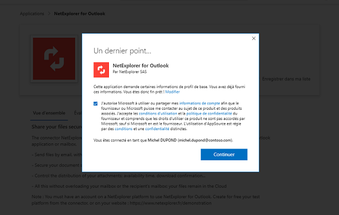Close the "Un dernier point" dialog

[253, 39]
